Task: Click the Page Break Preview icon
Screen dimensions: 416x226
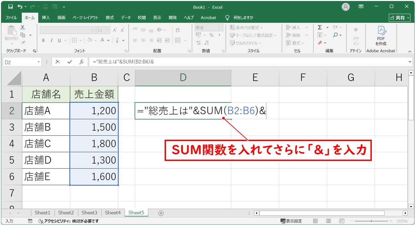Action: [342, 221]
